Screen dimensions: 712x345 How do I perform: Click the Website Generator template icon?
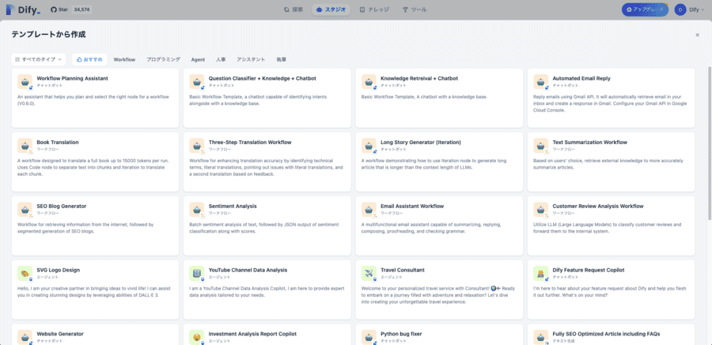[25, 337]
